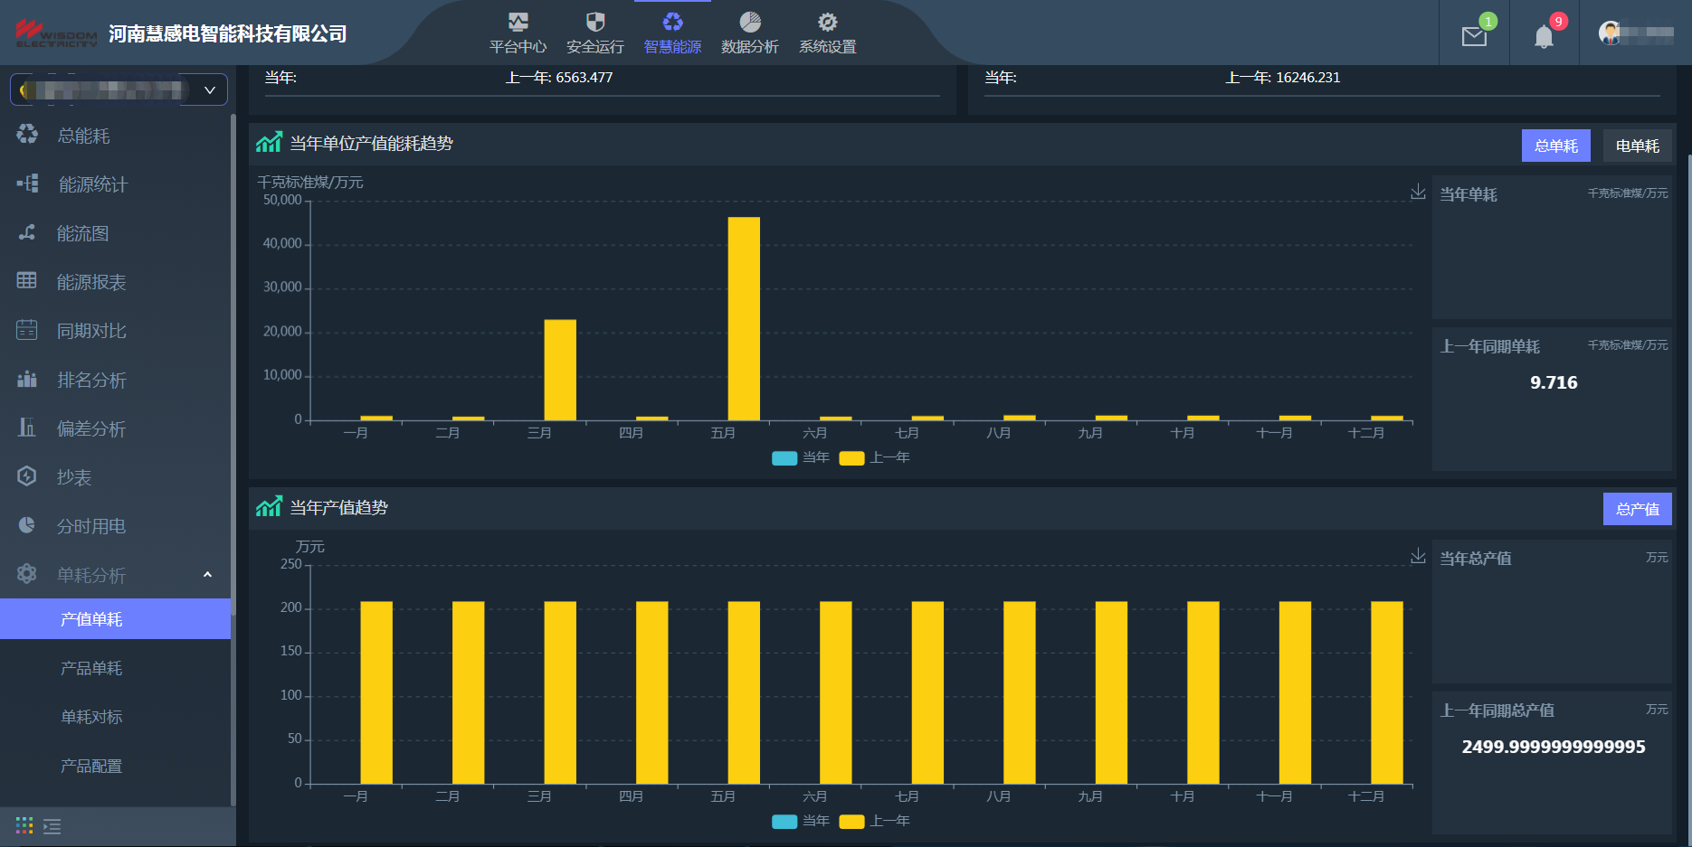Click the 总产值 button
Viewport: 1692px width, 847px height.
pos(1637,509)
